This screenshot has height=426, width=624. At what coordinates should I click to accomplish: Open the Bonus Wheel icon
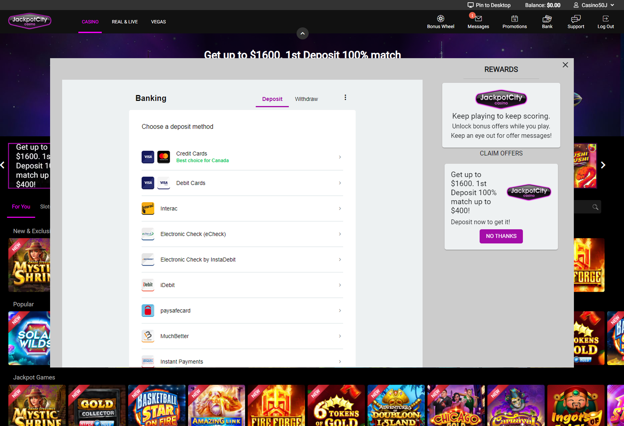[x=440, y=19]
